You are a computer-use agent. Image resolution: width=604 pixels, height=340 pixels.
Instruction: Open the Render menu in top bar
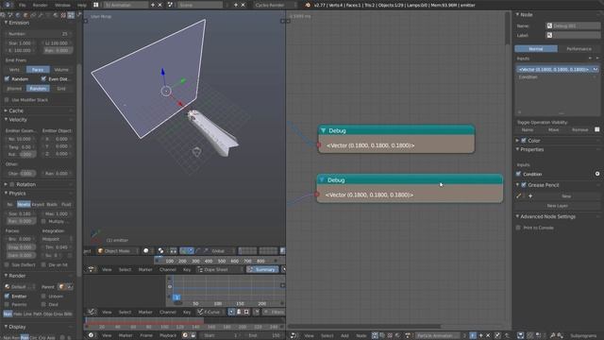click(x=40, y=5)
